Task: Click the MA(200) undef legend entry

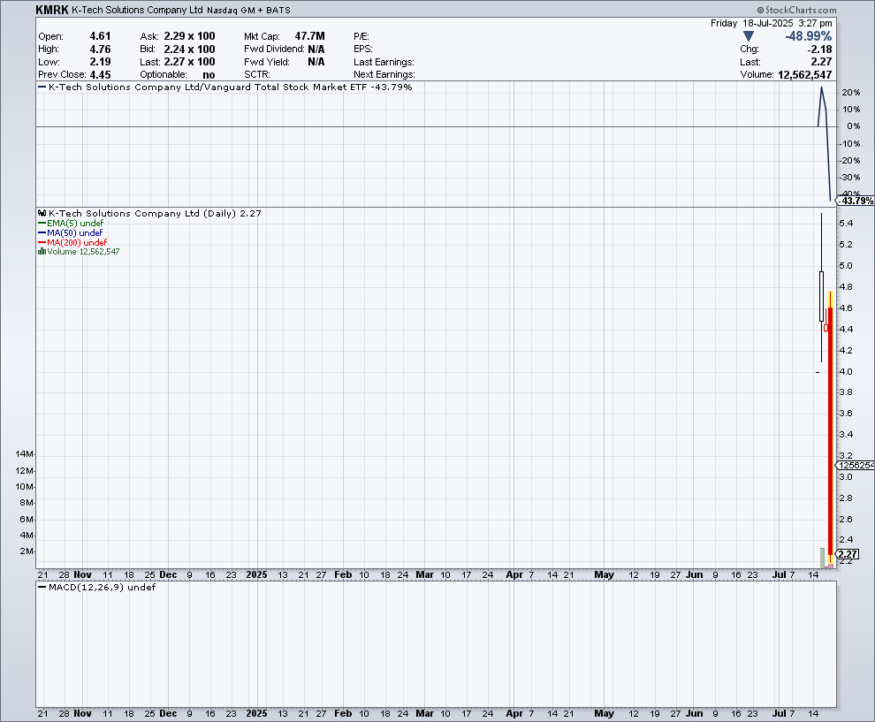Action: [72, 243]
